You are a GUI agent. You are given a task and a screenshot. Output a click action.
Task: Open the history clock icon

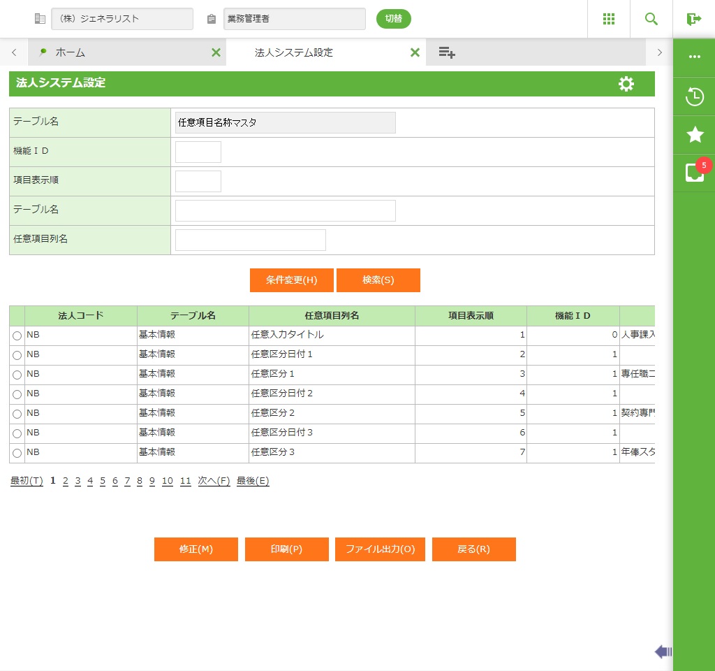point(694,96)
